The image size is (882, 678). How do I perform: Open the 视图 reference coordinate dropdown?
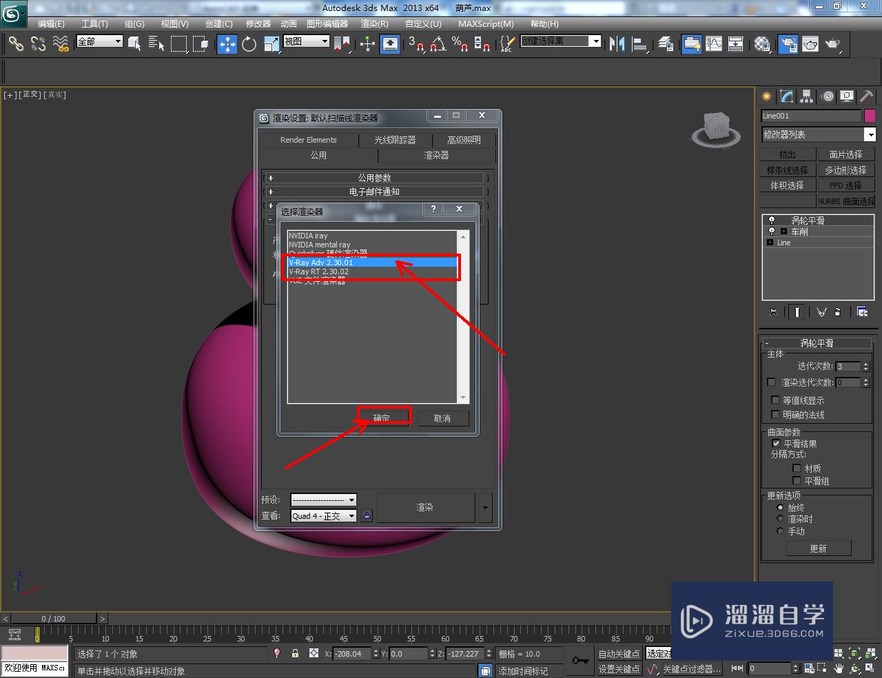(x=307, y=41)
